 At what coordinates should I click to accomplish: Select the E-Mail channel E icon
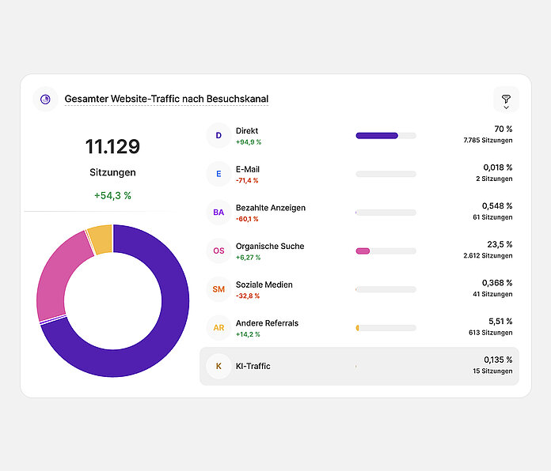point(218,174)
